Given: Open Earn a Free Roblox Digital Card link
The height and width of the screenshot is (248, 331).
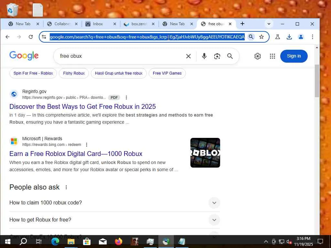Looking at the screenshot, I should pos(76,154).
